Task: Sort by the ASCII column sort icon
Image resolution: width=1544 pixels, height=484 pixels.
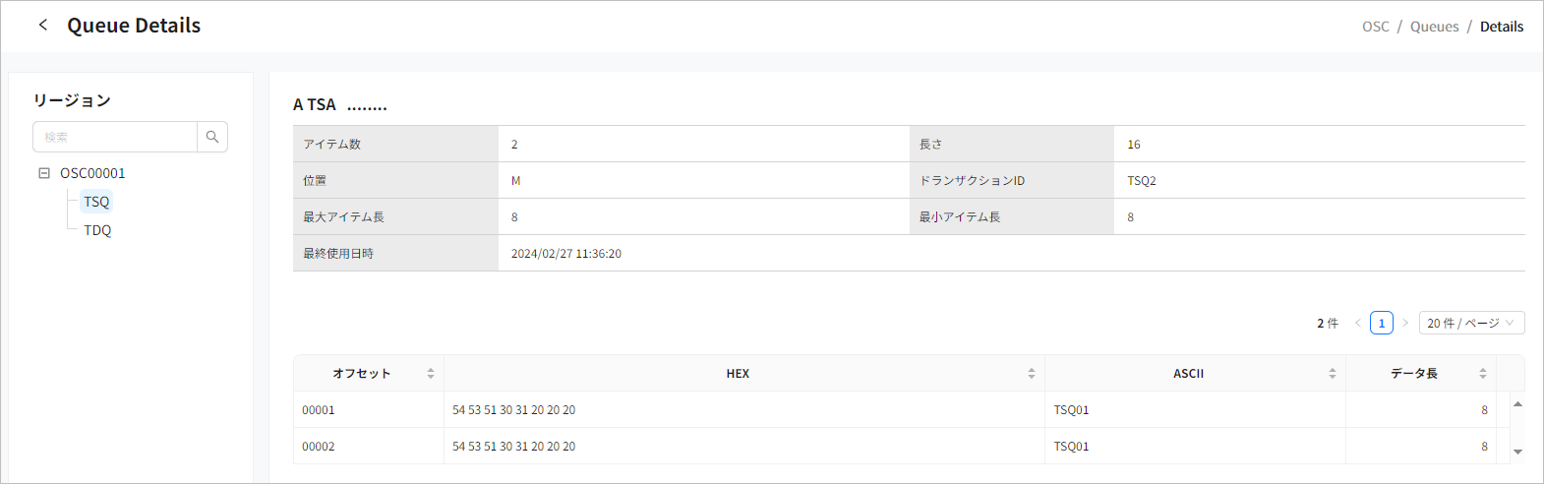Action: [1333, 374]
